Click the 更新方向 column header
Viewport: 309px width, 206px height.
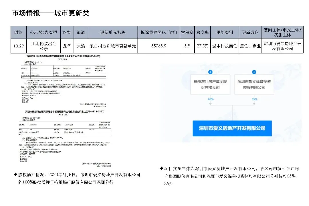[x=250, y=32]
